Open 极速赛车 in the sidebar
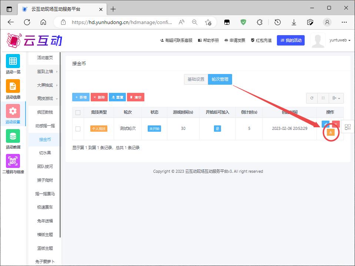The width and height of the screenshot is (355, 266). pos(45,207)
